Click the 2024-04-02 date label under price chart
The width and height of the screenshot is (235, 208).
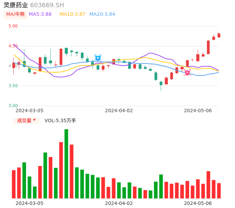click(119, 111)
